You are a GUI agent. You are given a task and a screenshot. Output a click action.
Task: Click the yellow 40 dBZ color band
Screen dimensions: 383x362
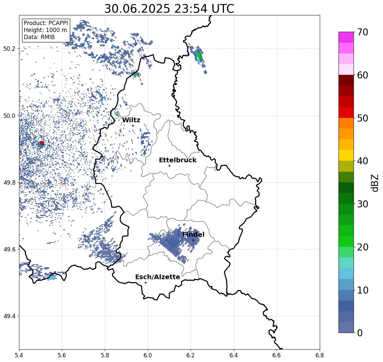pos(346,155)
